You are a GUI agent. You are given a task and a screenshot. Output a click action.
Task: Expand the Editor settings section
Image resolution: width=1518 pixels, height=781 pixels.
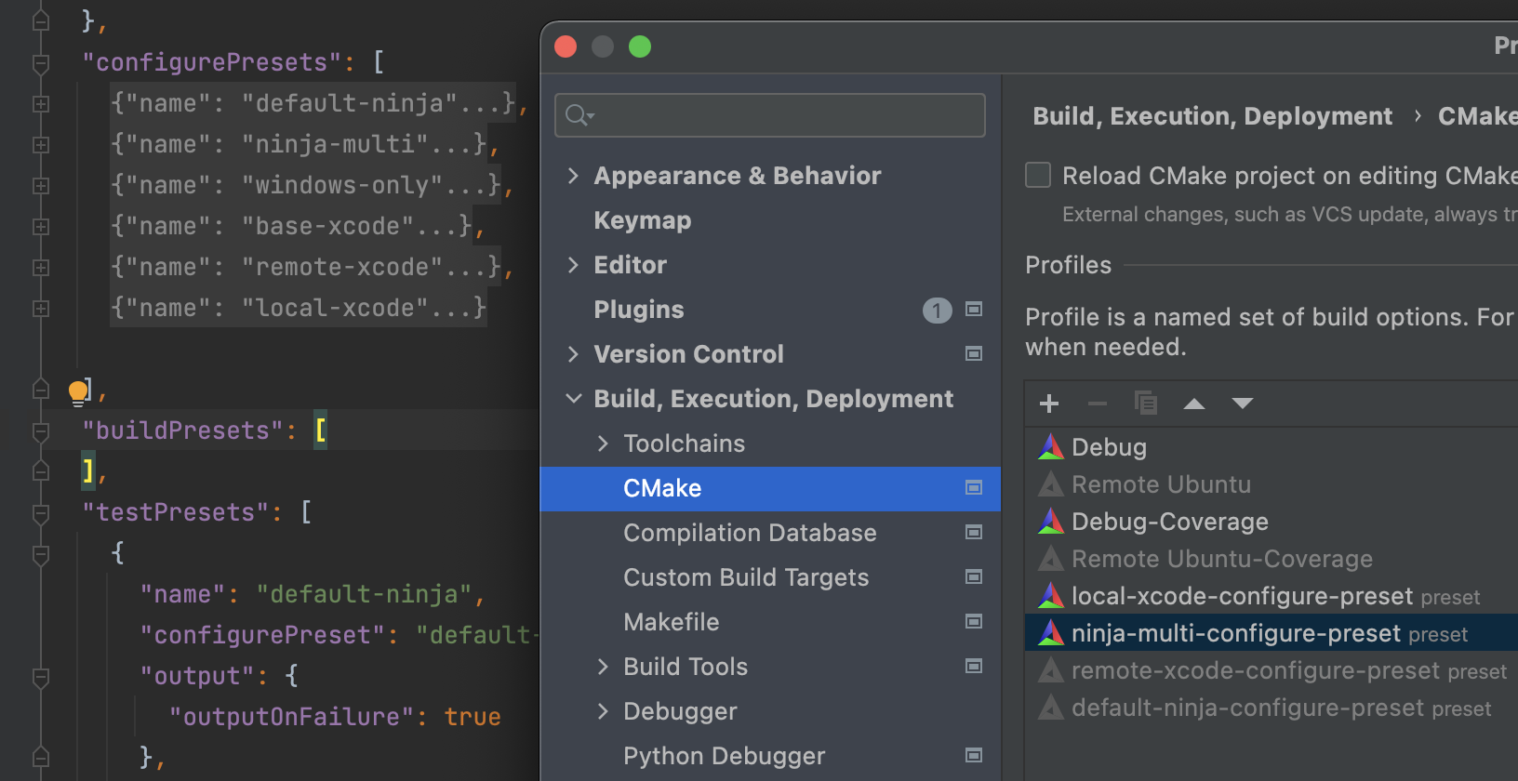pyautogui.click(x=573, y=265)
